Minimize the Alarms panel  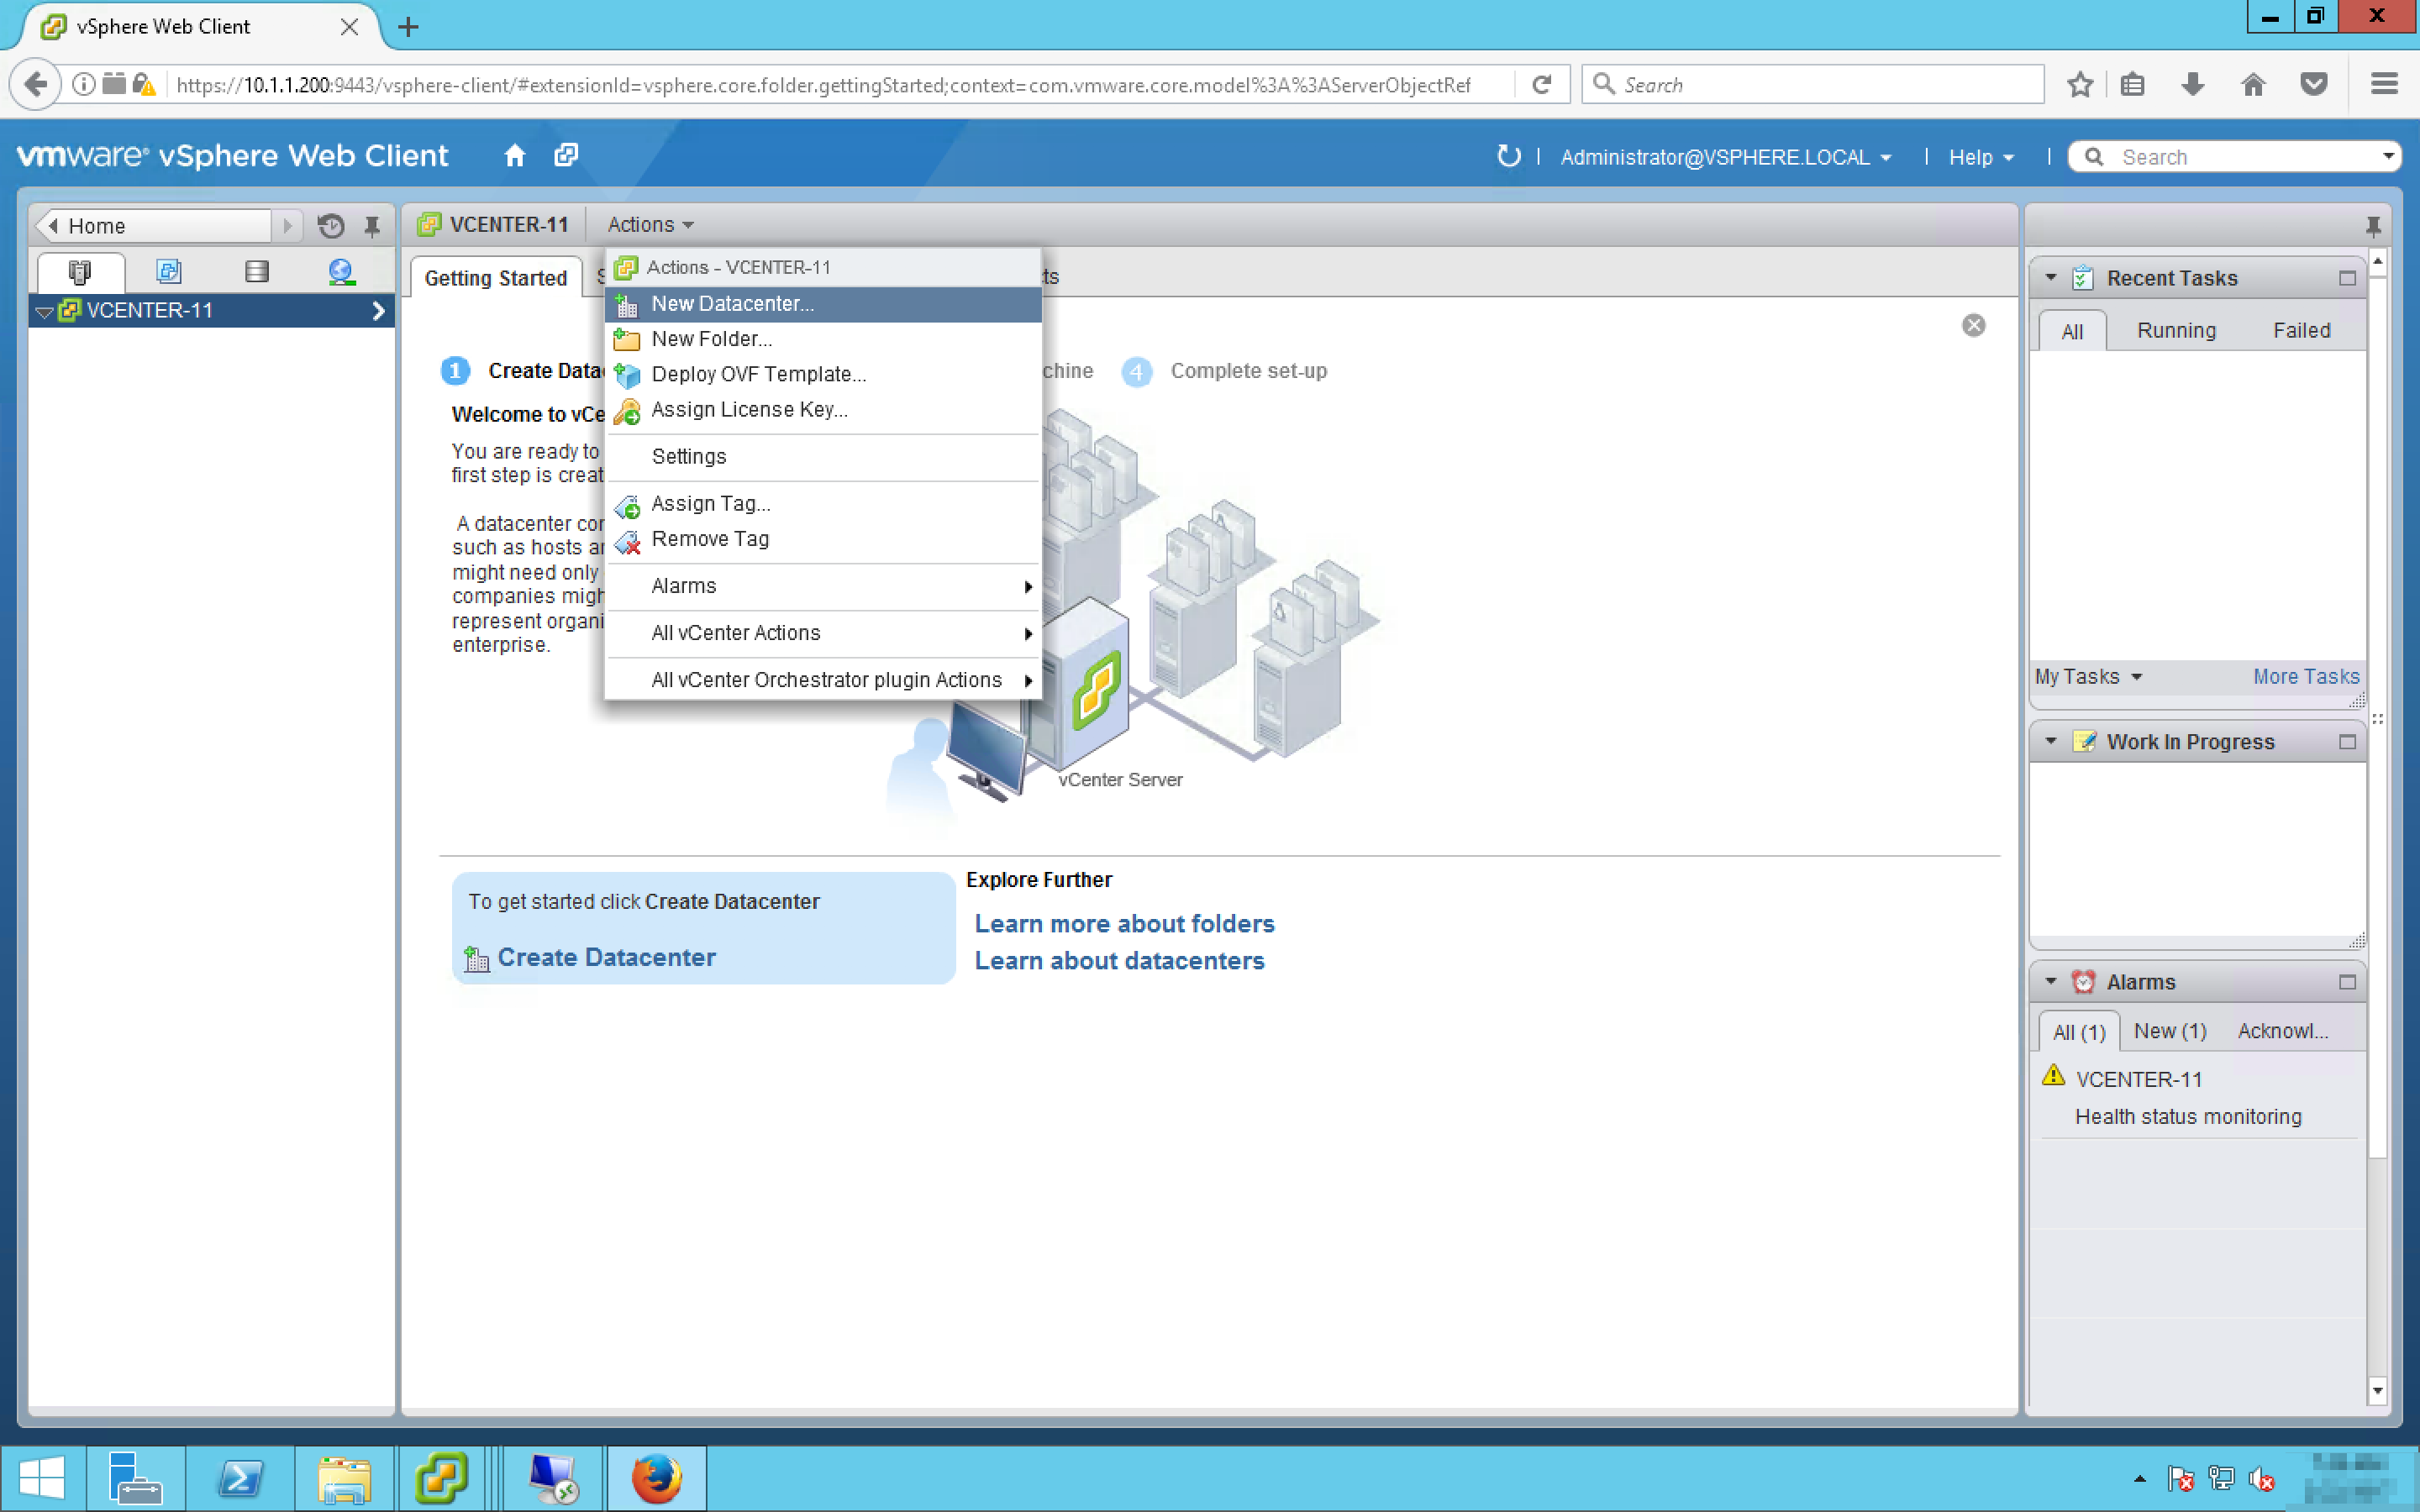[2347, 982]
